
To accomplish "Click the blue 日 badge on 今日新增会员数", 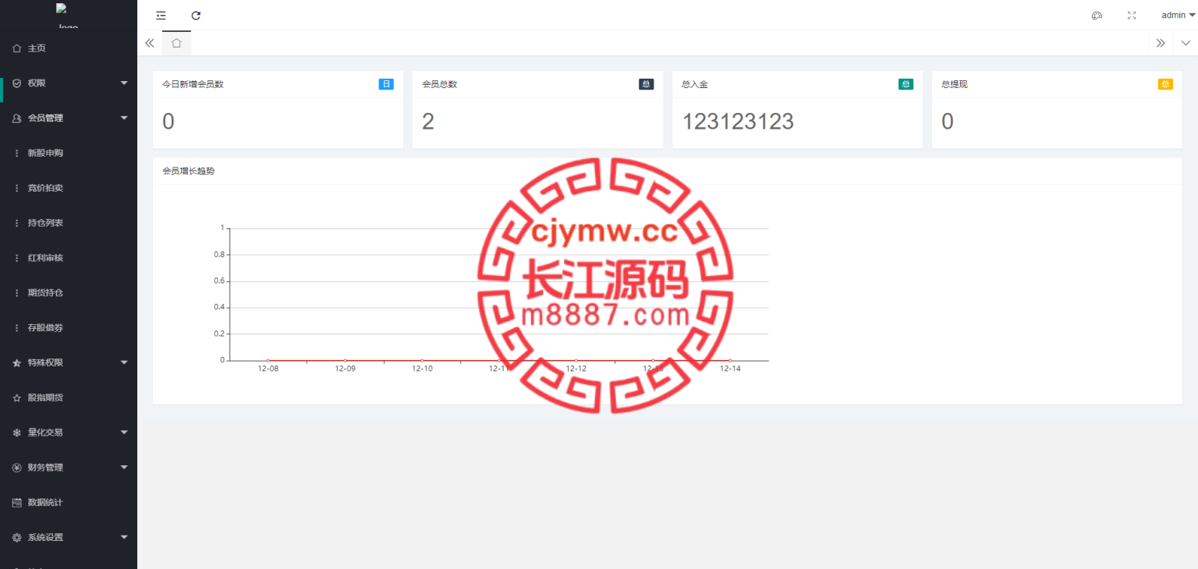I will tap(386, 84).
